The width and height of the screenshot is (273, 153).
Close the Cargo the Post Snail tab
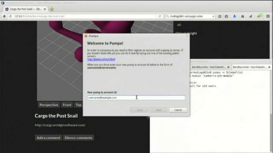pyautogui.click(x=45, y=9)
